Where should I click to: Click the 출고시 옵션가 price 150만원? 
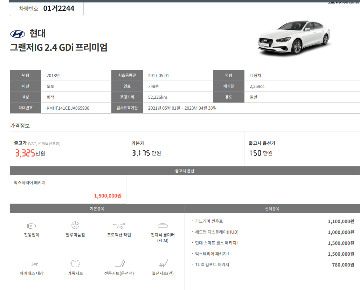point(261,153)
